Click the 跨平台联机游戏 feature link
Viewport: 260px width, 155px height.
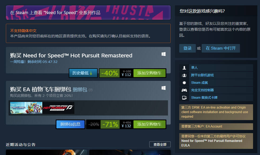click(202, 75)
